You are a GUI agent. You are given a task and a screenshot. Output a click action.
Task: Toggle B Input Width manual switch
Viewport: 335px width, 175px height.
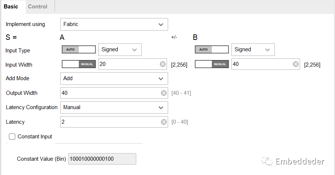pyautogui.click(x=212, y=64)
